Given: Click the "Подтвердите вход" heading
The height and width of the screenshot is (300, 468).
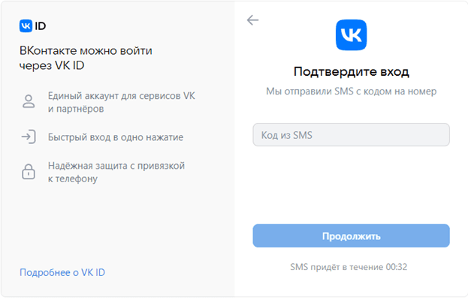Looking at the screenshot, I should pyautogui.click(x=351, y=72).
